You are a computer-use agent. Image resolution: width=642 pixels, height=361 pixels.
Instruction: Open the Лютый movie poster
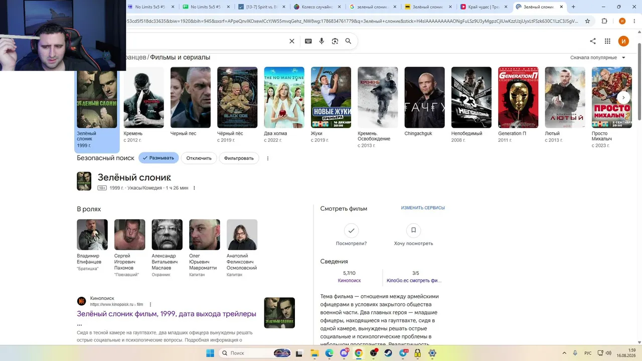(x=565, y=97)
